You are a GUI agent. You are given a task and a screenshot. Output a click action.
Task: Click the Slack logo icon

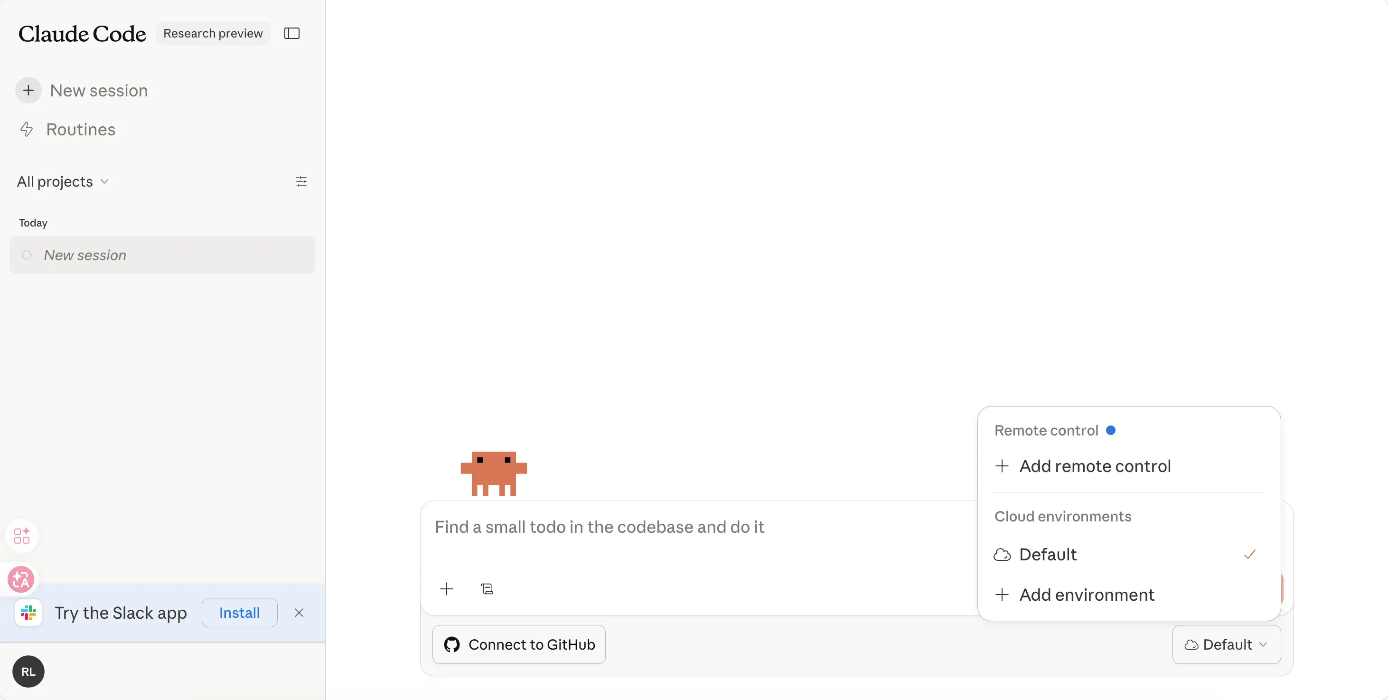28,613
